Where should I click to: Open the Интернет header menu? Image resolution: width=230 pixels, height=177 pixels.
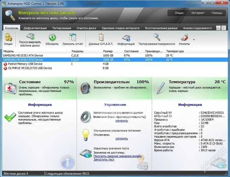tap(198, 13)
